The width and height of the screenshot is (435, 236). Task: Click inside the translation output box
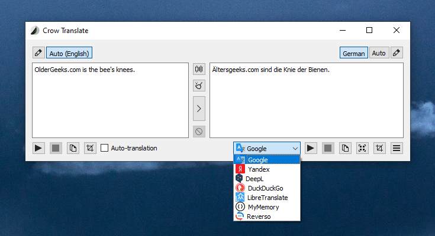click(x=307, y=100)
